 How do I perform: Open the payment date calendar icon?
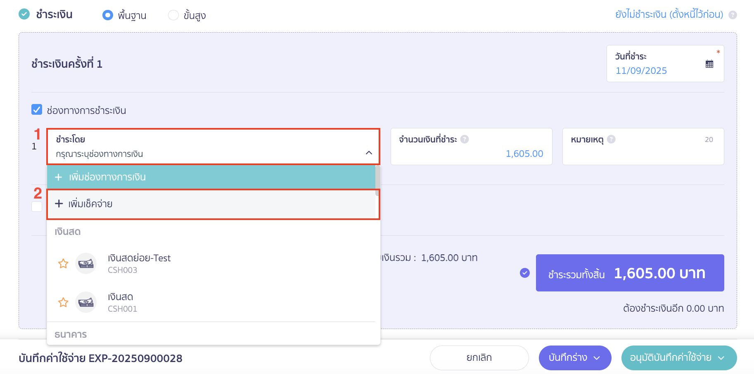tap(709, 64)
